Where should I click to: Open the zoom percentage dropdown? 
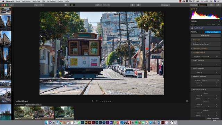click(x=98, y=5)
